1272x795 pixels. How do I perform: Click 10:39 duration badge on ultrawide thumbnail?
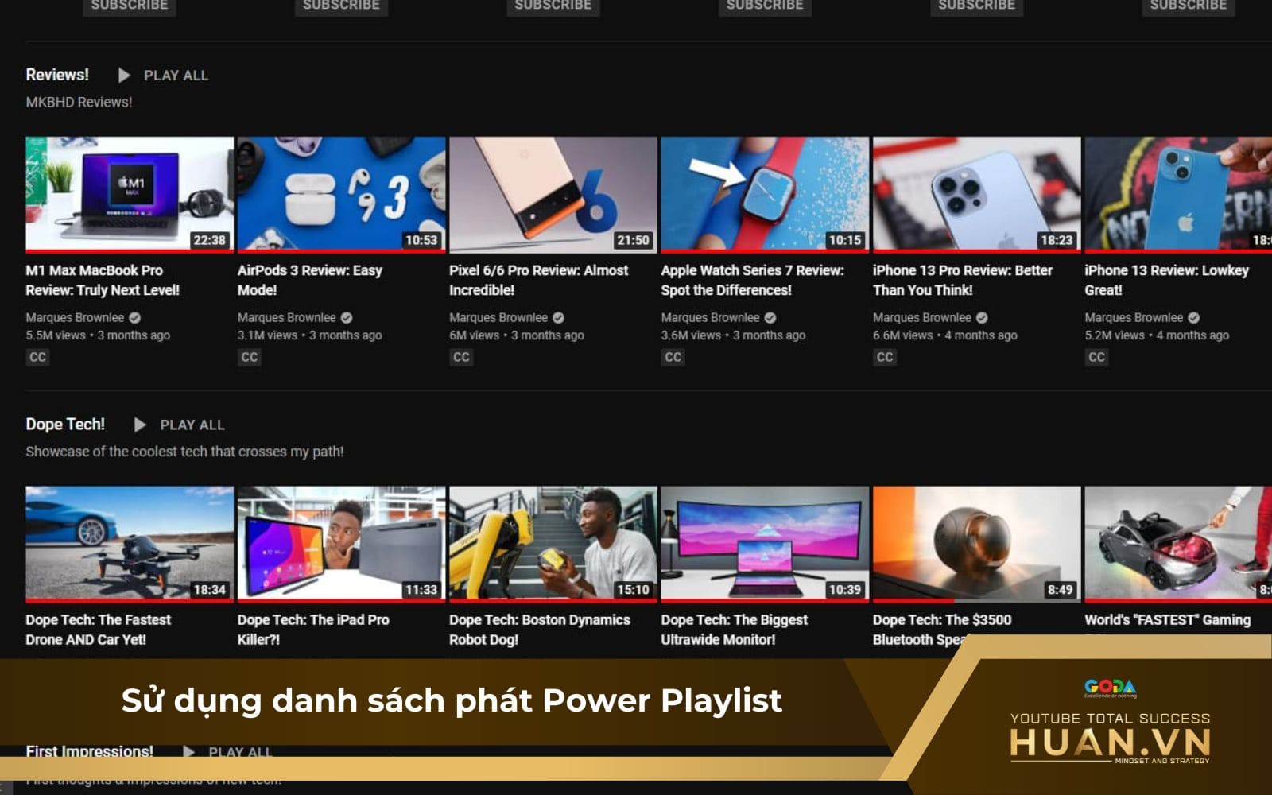point(845,590)
